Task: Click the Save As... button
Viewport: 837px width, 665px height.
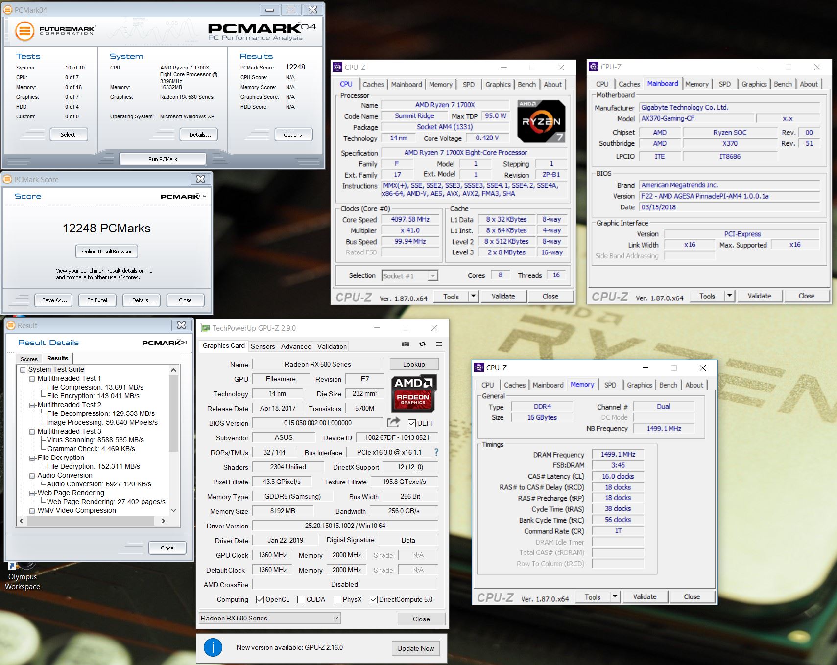Action: tap(54, 300)
